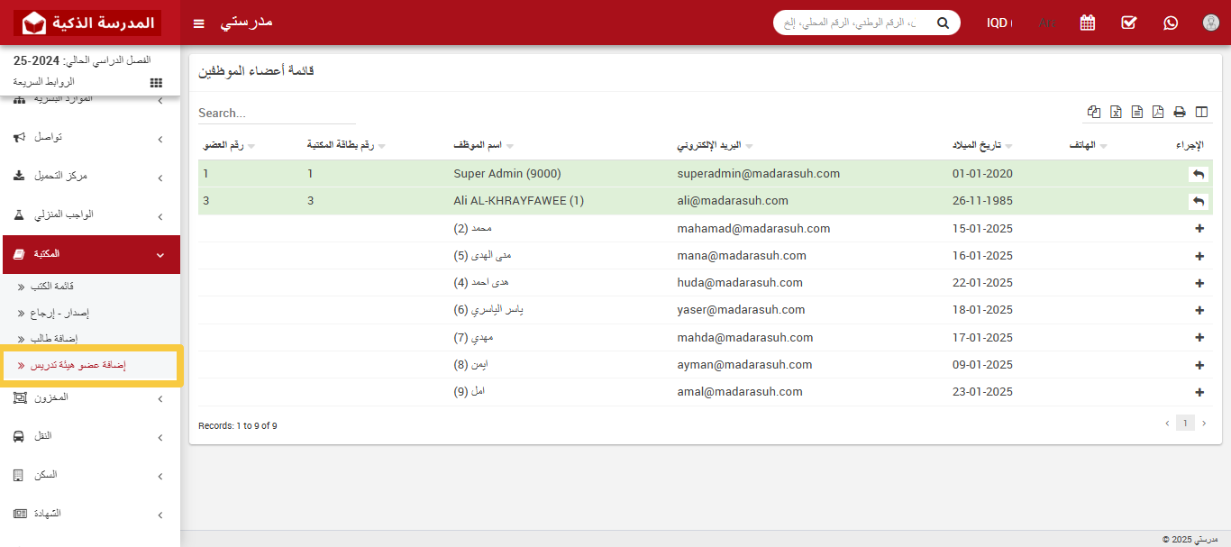Open قائمة الكتب in the library submenu
Viewport: 1231px width, 547px height.
click(x=52, y=287)
